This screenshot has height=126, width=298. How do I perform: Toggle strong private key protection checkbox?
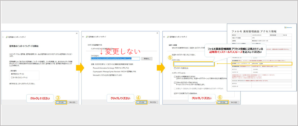coord(175,77)
